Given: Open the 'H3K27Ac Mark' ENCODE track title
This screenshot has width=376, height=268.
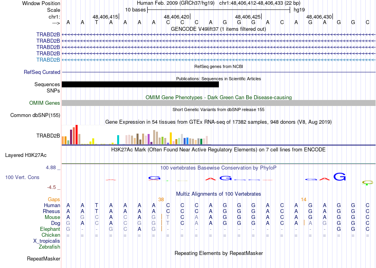Looking at the screenshot, I should [x=218, y=150].
